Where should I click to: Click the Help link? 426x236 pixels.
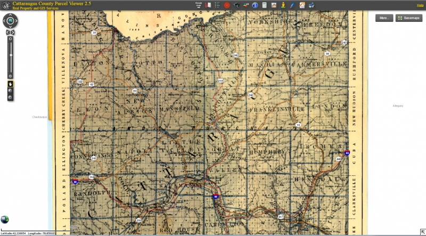point(420,5)
